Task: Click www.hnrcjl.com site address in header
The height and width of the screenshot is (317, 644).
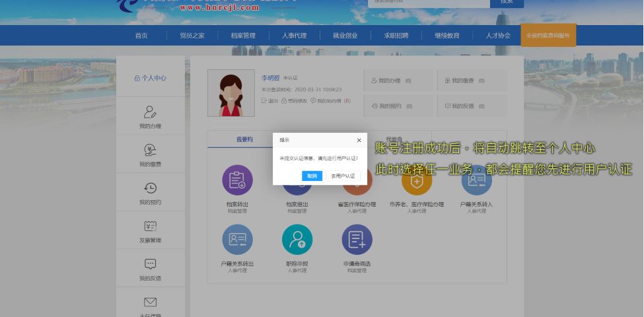Action: (219, 7)
